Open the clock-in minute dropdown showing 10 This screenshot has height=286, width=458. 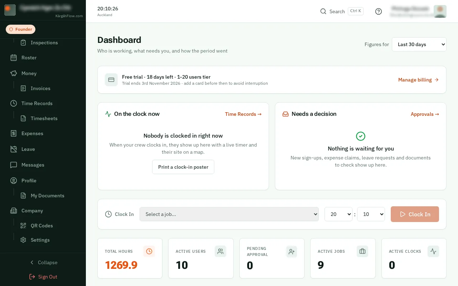371,214
